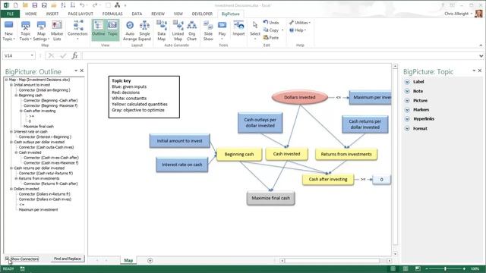This screenshot has width=486, height=273.
Task: Click the Find and Replace button
Action: pyautogui.click(x=68, y=259)
